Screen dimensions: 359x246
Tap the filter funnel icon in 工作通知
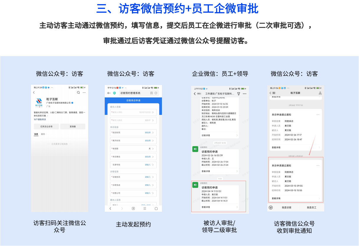tap(239, 94)
